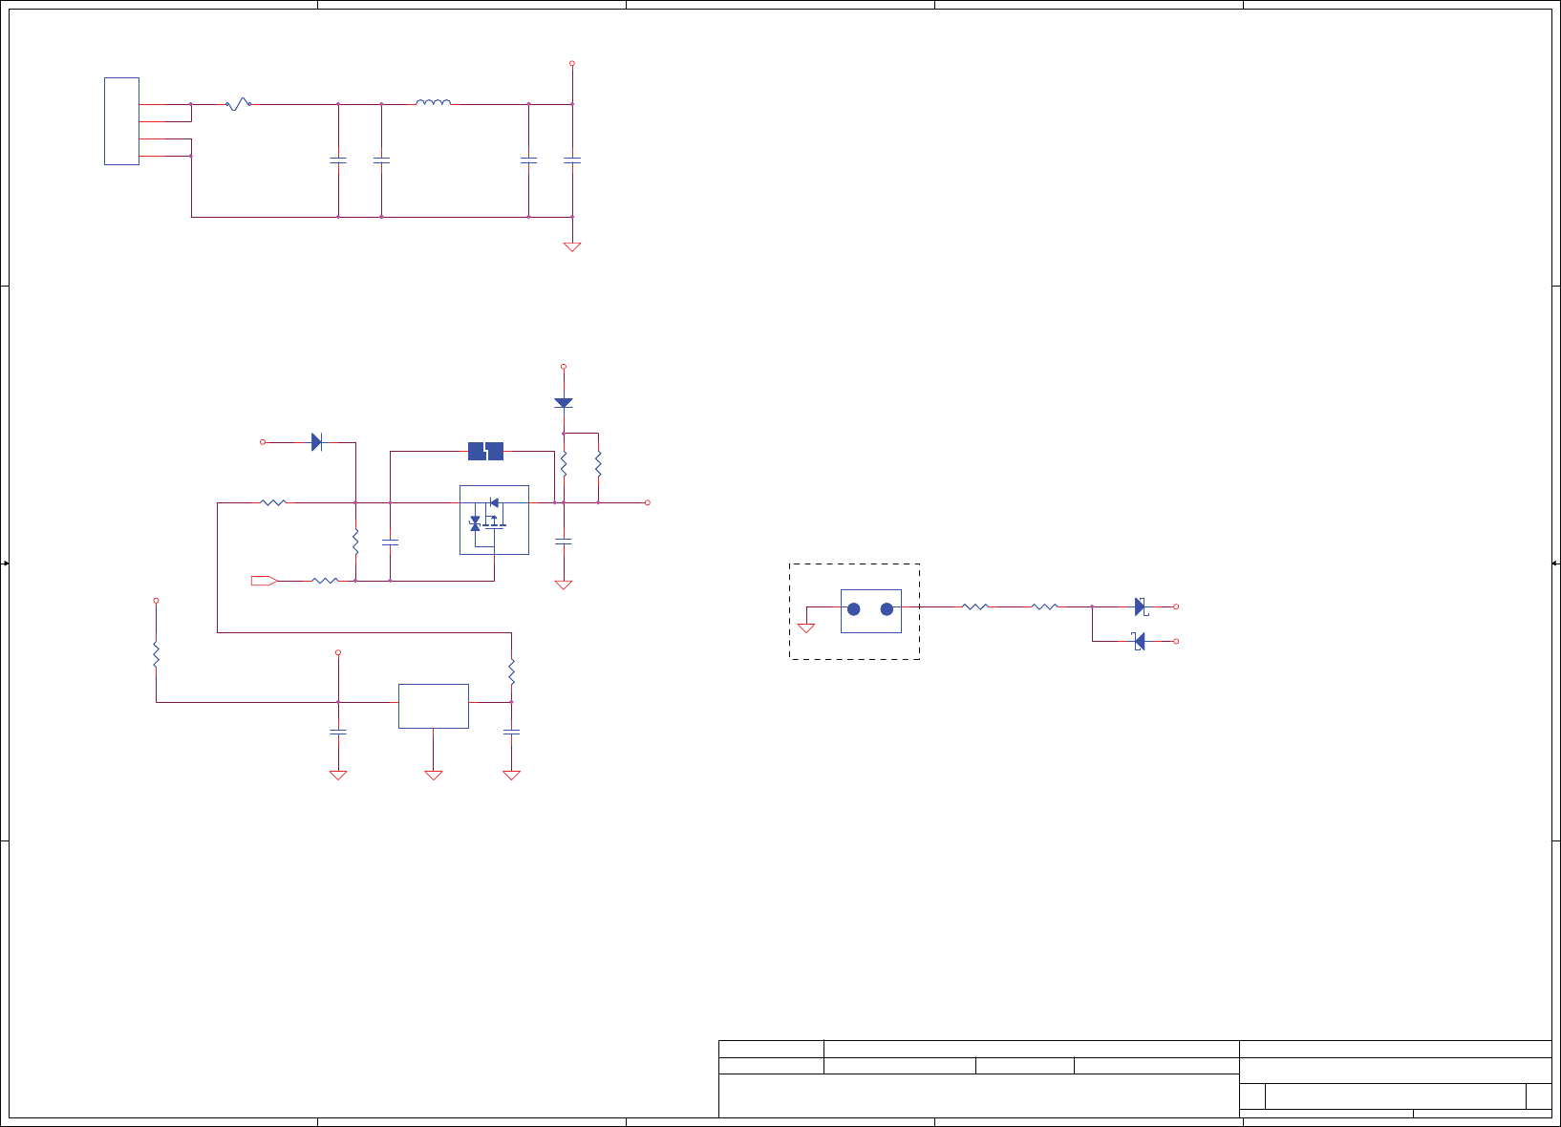Select the MOSFET package box
The image size is (1561, 1127).
tap(494, 520)
